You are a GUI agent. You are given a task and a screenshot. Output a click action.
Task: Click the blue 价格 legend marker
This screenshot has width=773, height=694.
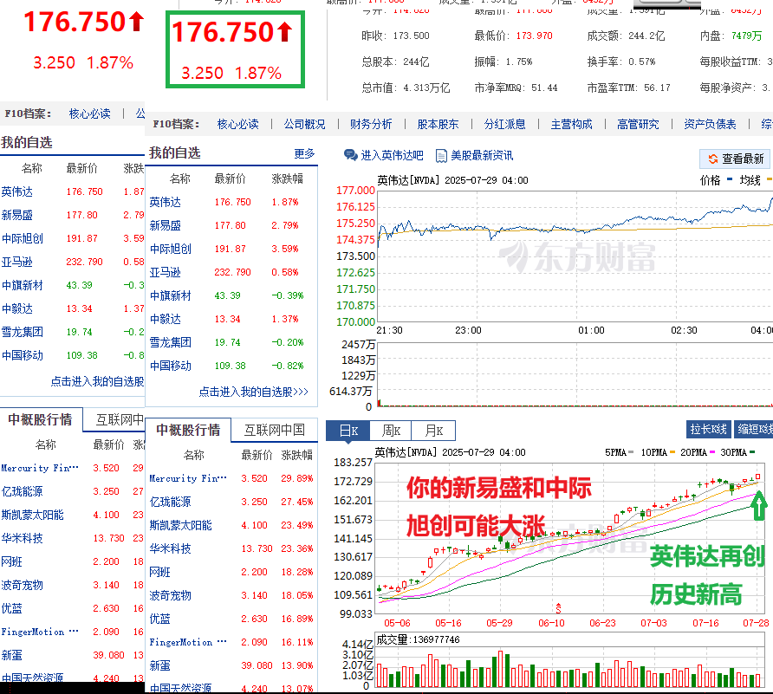coord(730,179)
